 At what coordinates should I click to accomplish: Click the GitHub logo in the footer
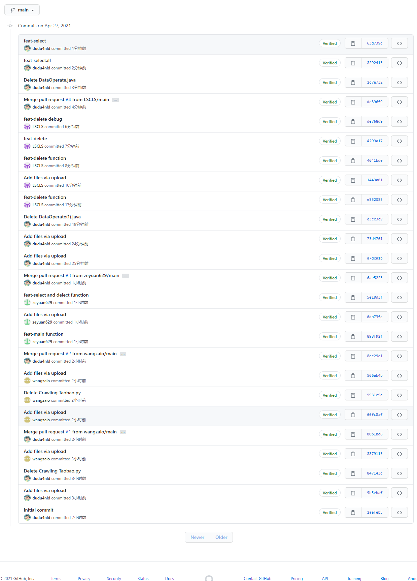click(209, 578)
